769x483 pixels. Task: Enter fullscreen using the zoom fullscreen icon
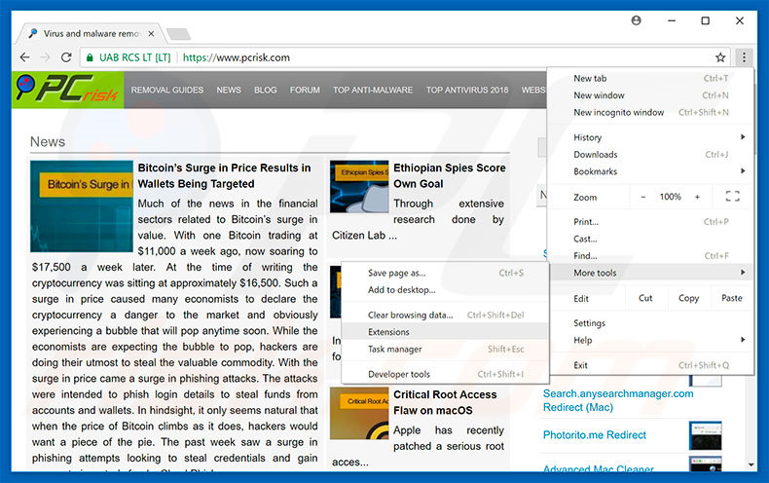coord(733,197)
